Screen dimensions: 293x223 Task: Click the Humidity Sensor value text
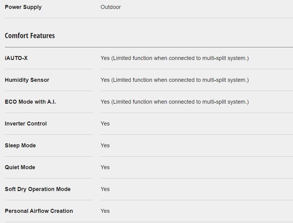click(x=175, y=80)
